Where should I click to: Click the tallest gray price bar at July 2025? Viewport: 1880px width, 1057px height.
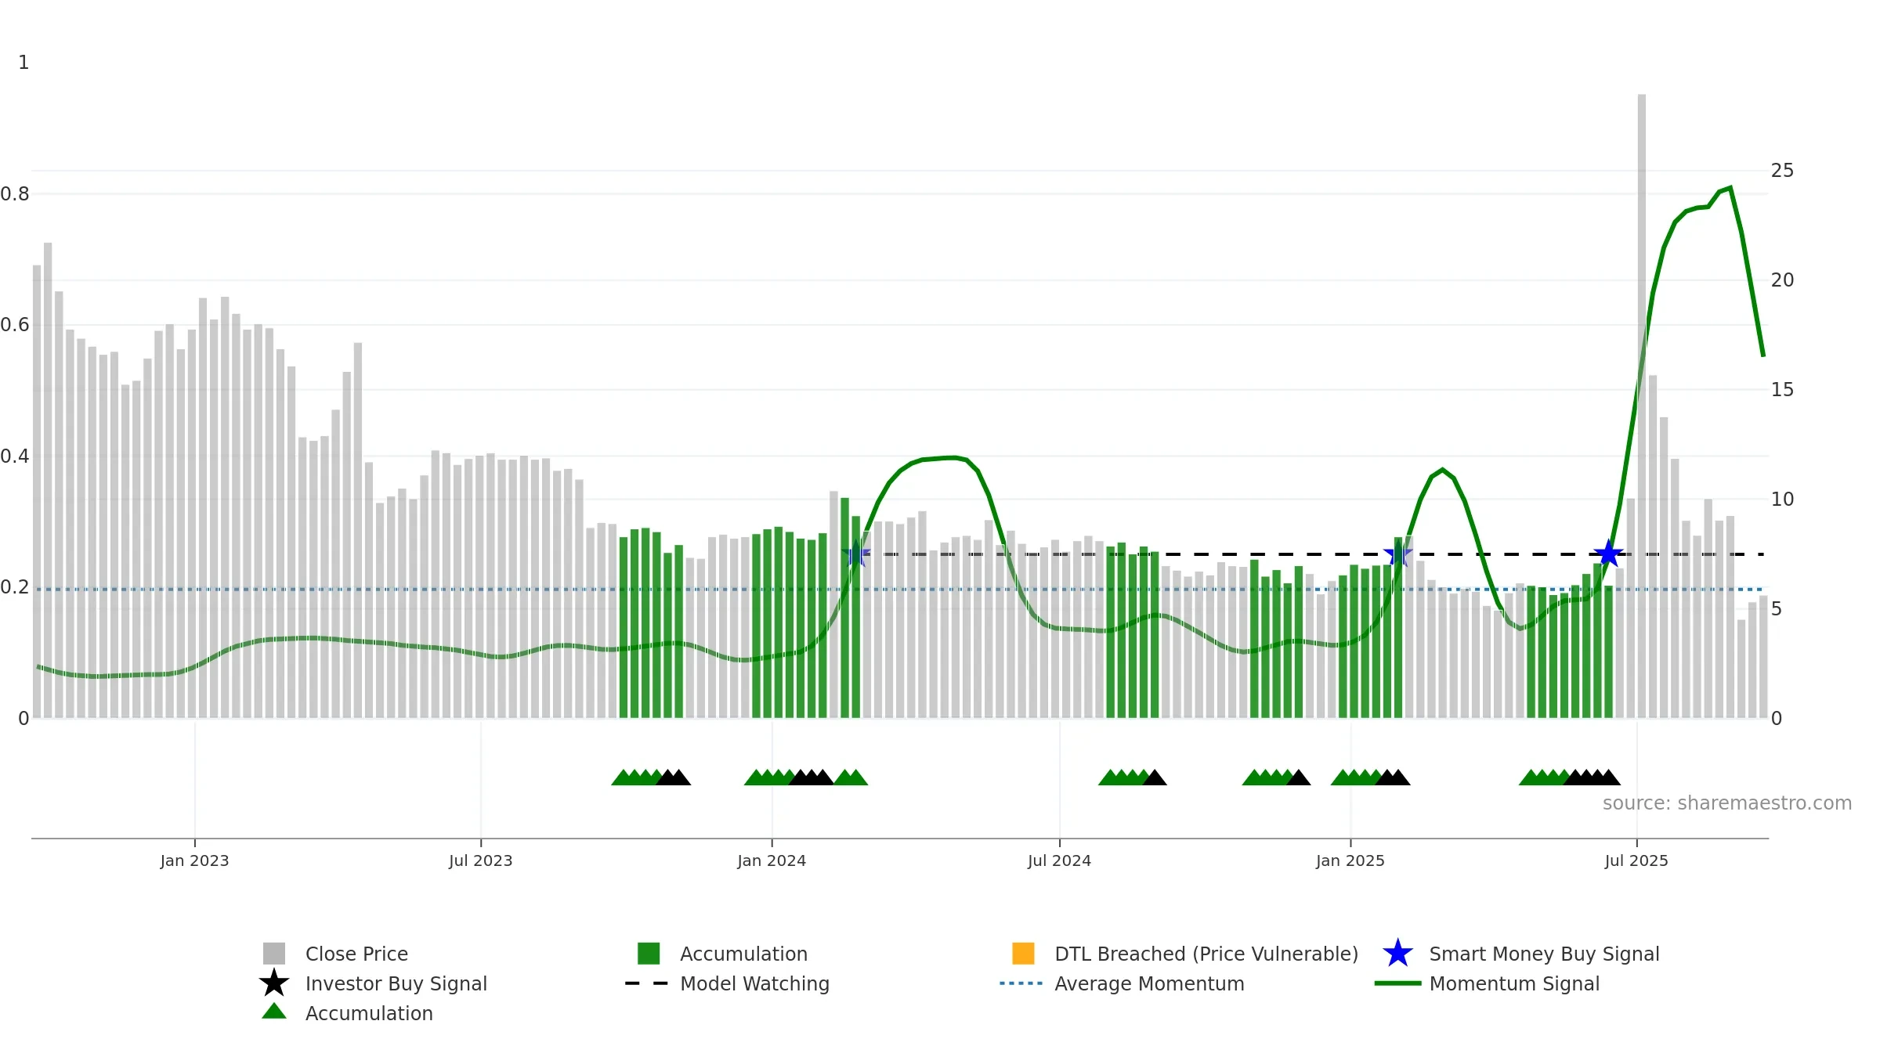pyautogui.click(x=1642, y=406)
